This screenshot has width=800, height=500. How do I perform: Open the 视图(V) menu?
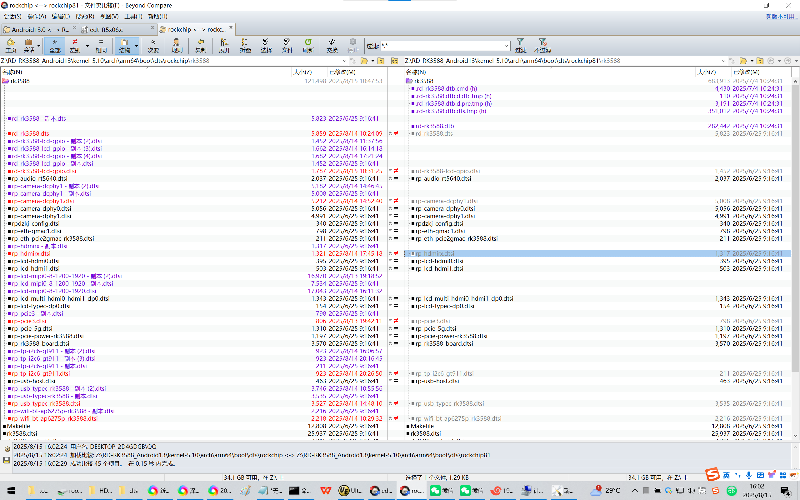click(x=109, y=16)
